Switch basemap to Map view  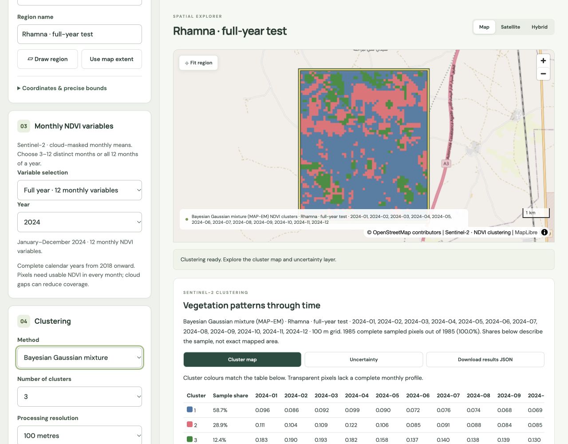coord(484,27)
